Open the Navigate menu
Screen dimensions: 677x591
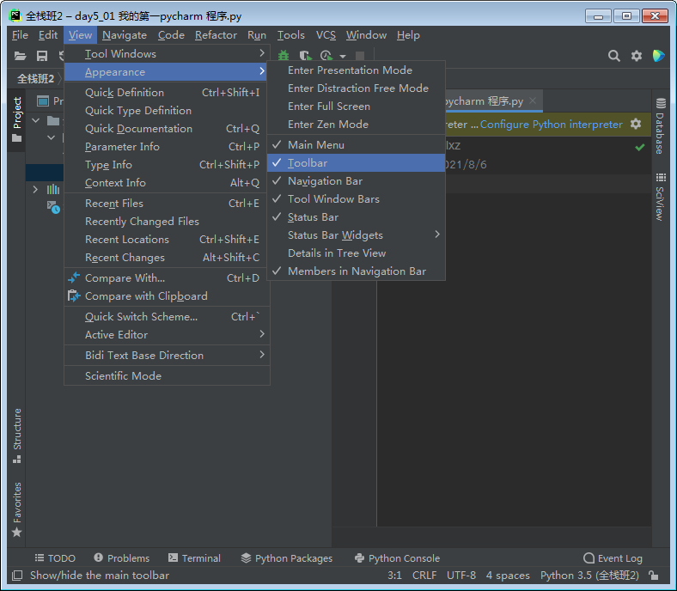pyautogui.click(x=125, y=35)
